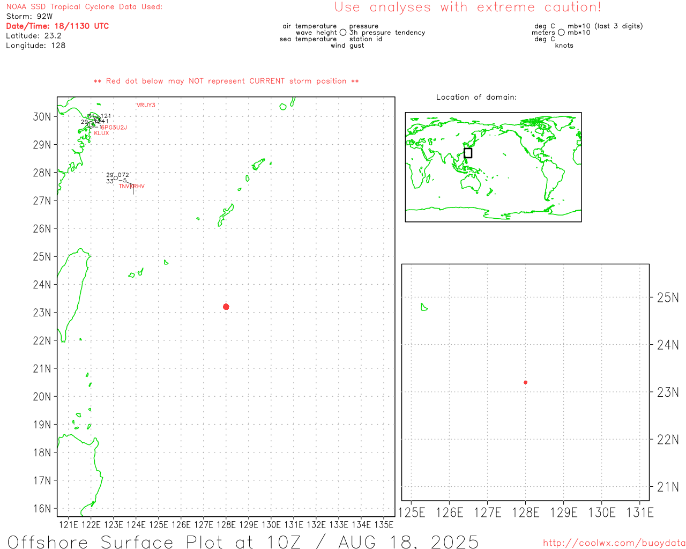
Task: Open the coolwx.com/buoydata URL
Action: (614, 543)
